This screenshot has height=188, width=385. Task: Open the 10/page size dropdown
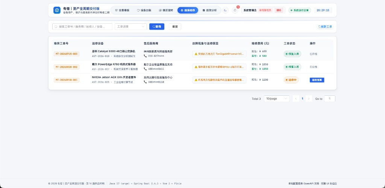pos(276,99)
